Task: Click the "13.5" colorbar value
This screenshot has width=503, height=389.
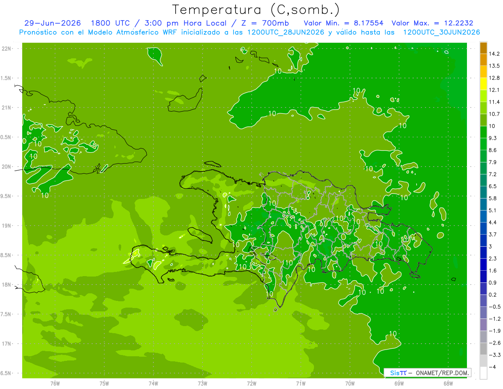Action: [494, 66]
